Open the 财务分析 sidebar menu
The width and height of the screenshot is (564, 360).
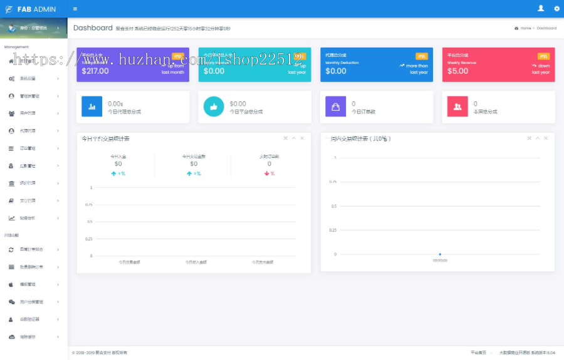34,218
